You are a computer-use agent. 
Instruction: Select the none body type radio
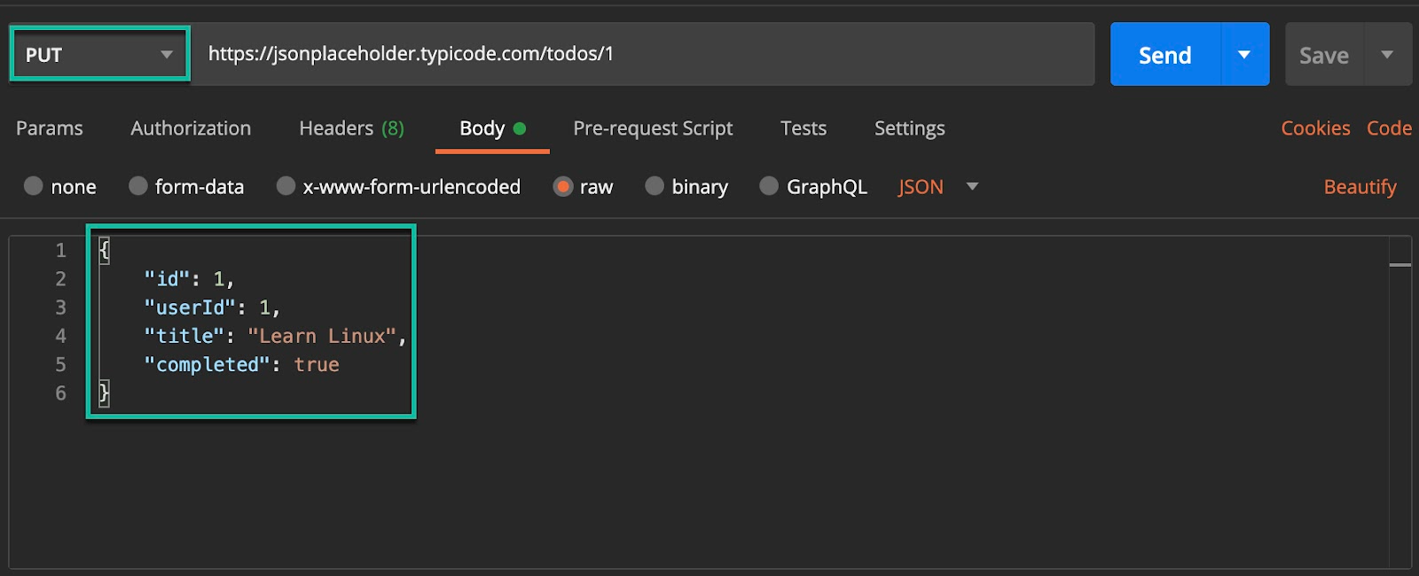34,186
